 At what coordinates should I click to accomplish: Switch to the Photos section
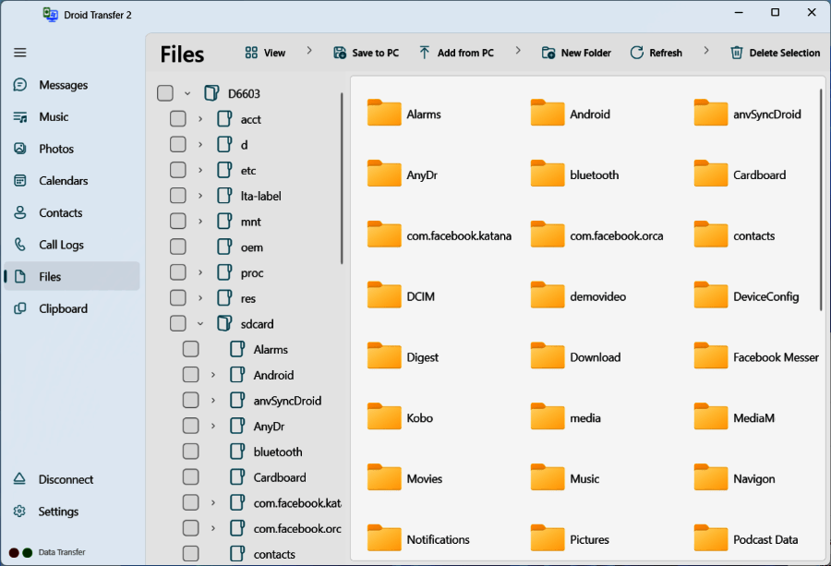coord(55,149)
